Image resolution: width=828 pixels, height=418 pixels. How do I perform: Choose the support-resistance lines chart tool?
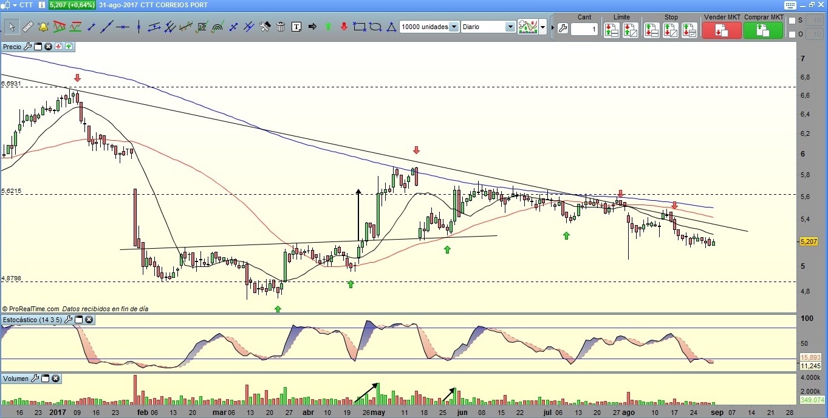coord(75,27)
